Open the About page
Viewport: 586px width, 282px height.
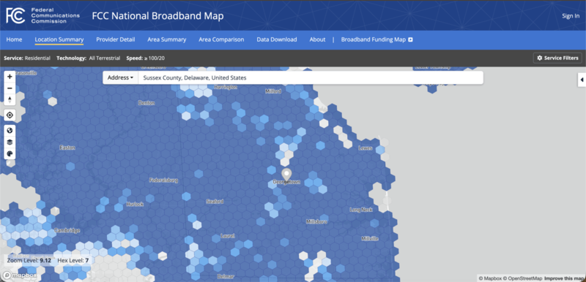317,39
